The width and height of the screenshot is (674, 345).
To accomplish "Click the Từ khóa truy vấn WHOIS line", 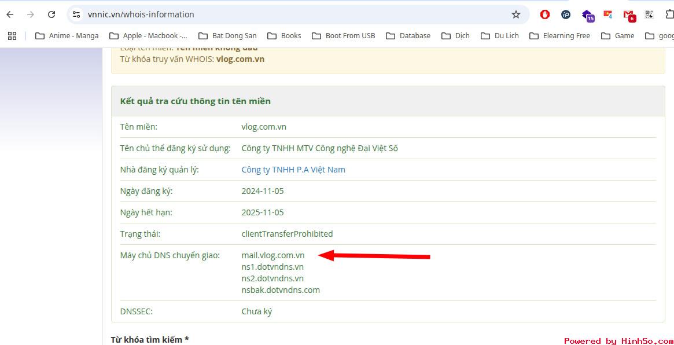I will 192,60.
